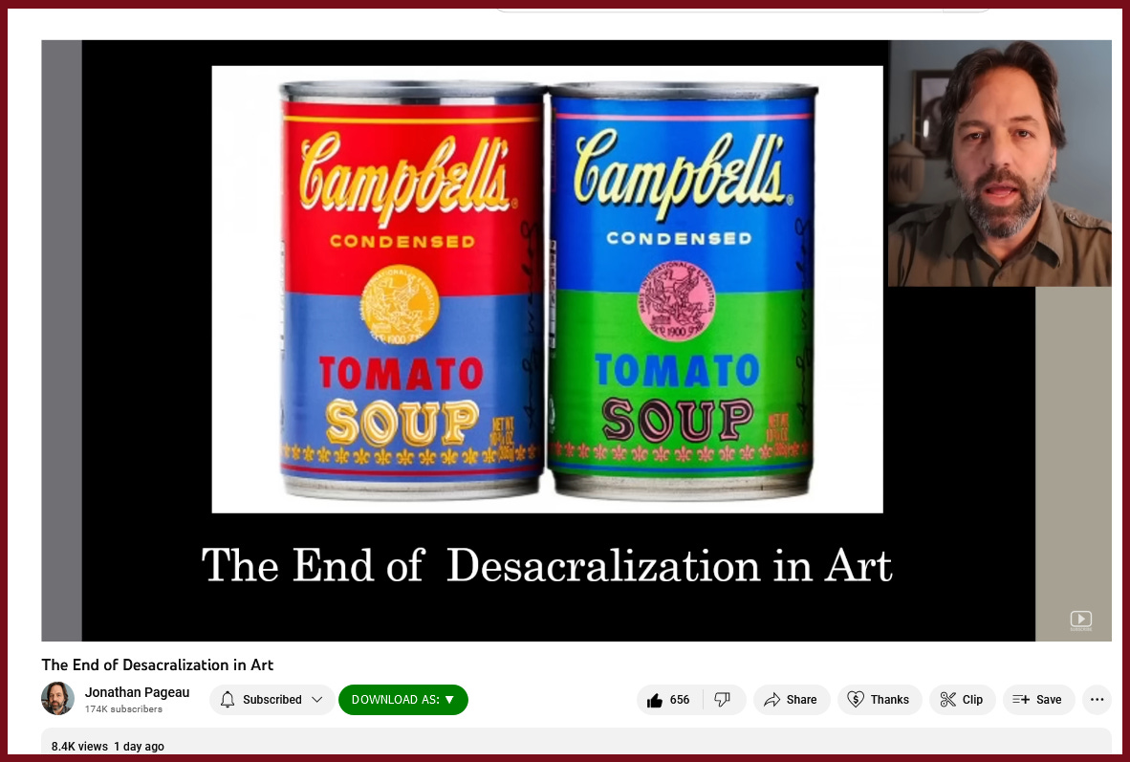1130x762 pixels.
Task: Click the Clip scissors button
Action: coord(962,699)
